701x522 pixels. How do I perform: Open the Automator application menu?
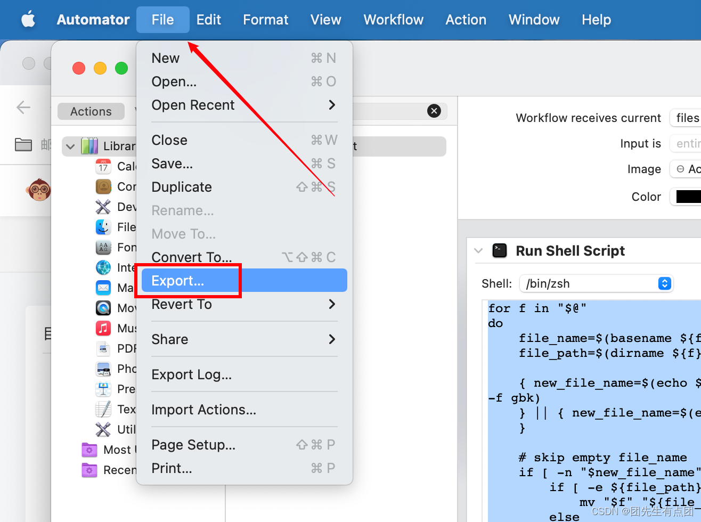pos(93,20)
